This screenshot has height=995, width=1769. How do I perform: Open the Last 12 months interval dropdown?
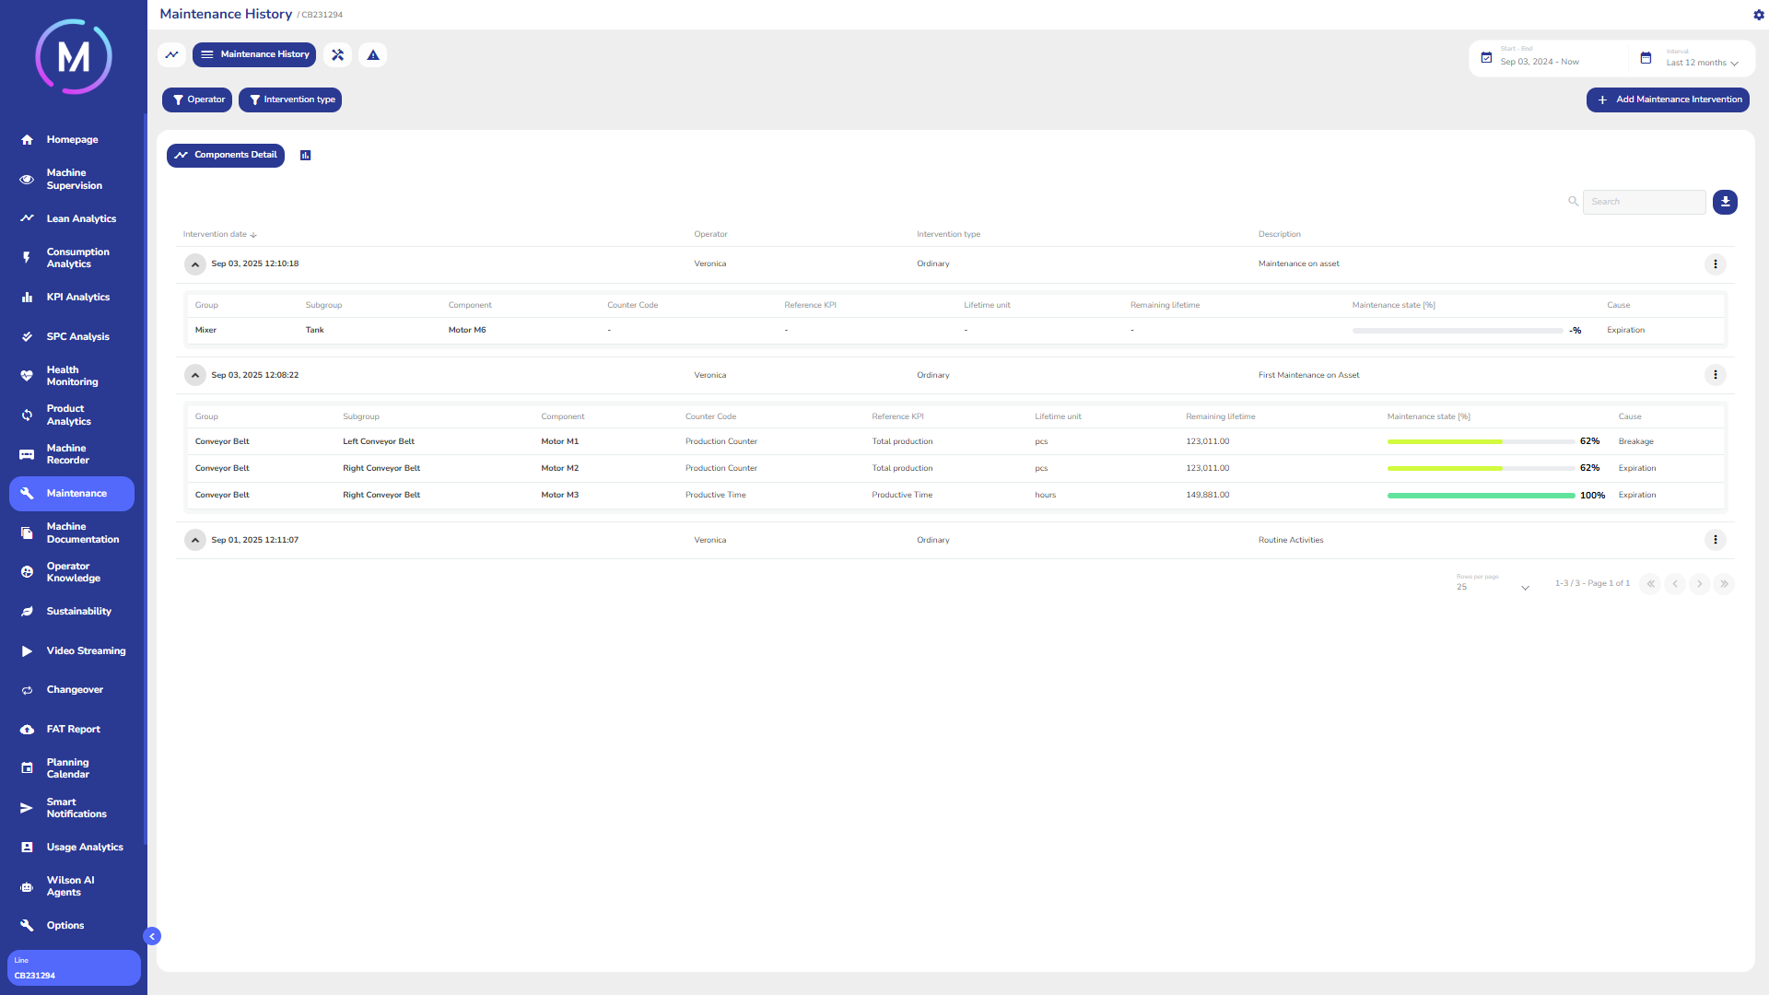[x=1701, y=63]
